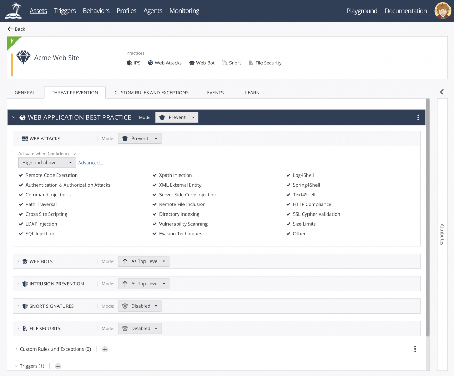
Task: Click the green star corner badge
Action: [x=11, y=41]
